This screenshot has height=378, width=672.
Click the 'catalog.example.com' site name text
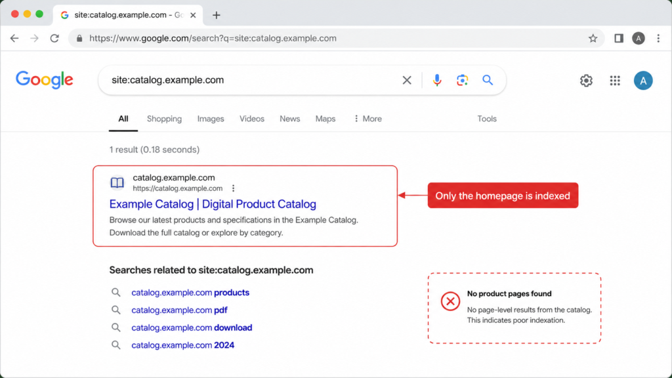click(x=173, y=177)
